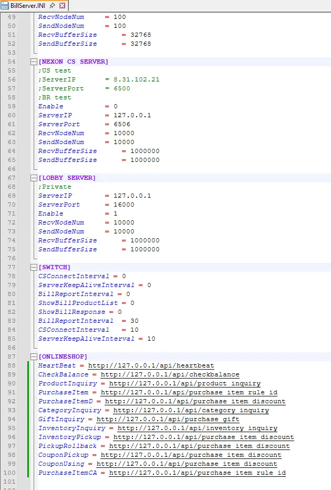Collapse the [LOBBY SERVER] section
Viewport: 331px width, 490px height.
pos(34,178)
